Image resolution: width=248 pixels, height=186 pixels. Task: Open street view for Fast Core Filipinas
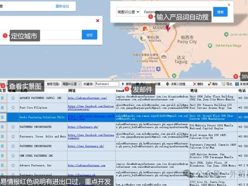pyautogui.click(x=2, y=108)
